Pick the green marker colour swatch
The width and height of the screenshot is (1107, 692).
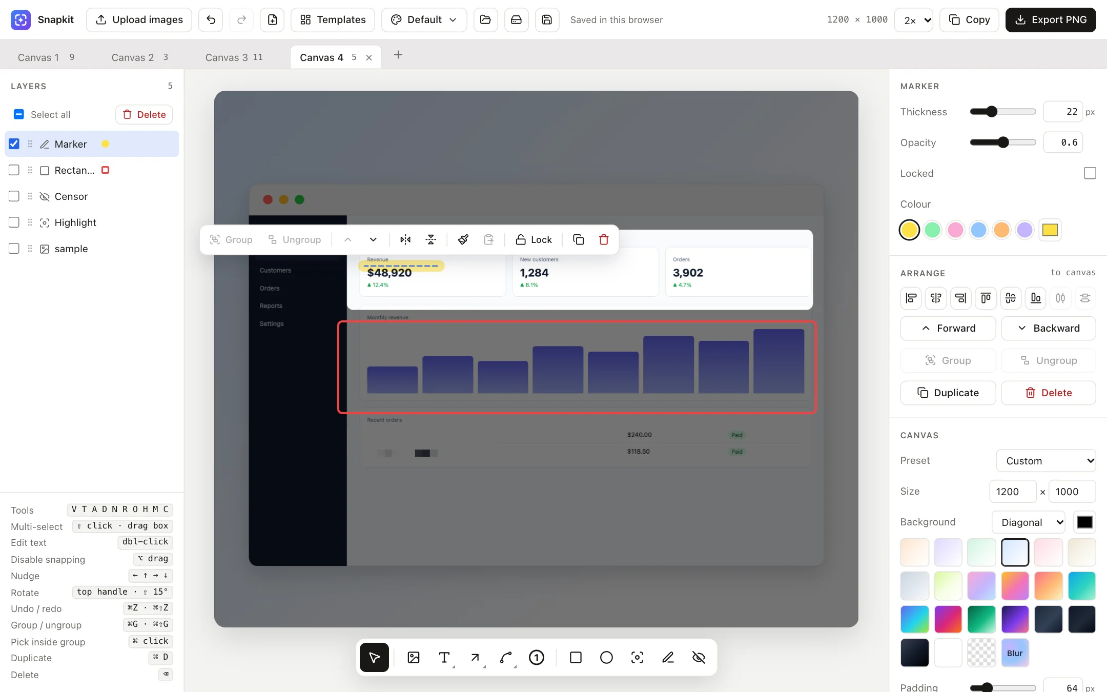(x=932, y=230)
